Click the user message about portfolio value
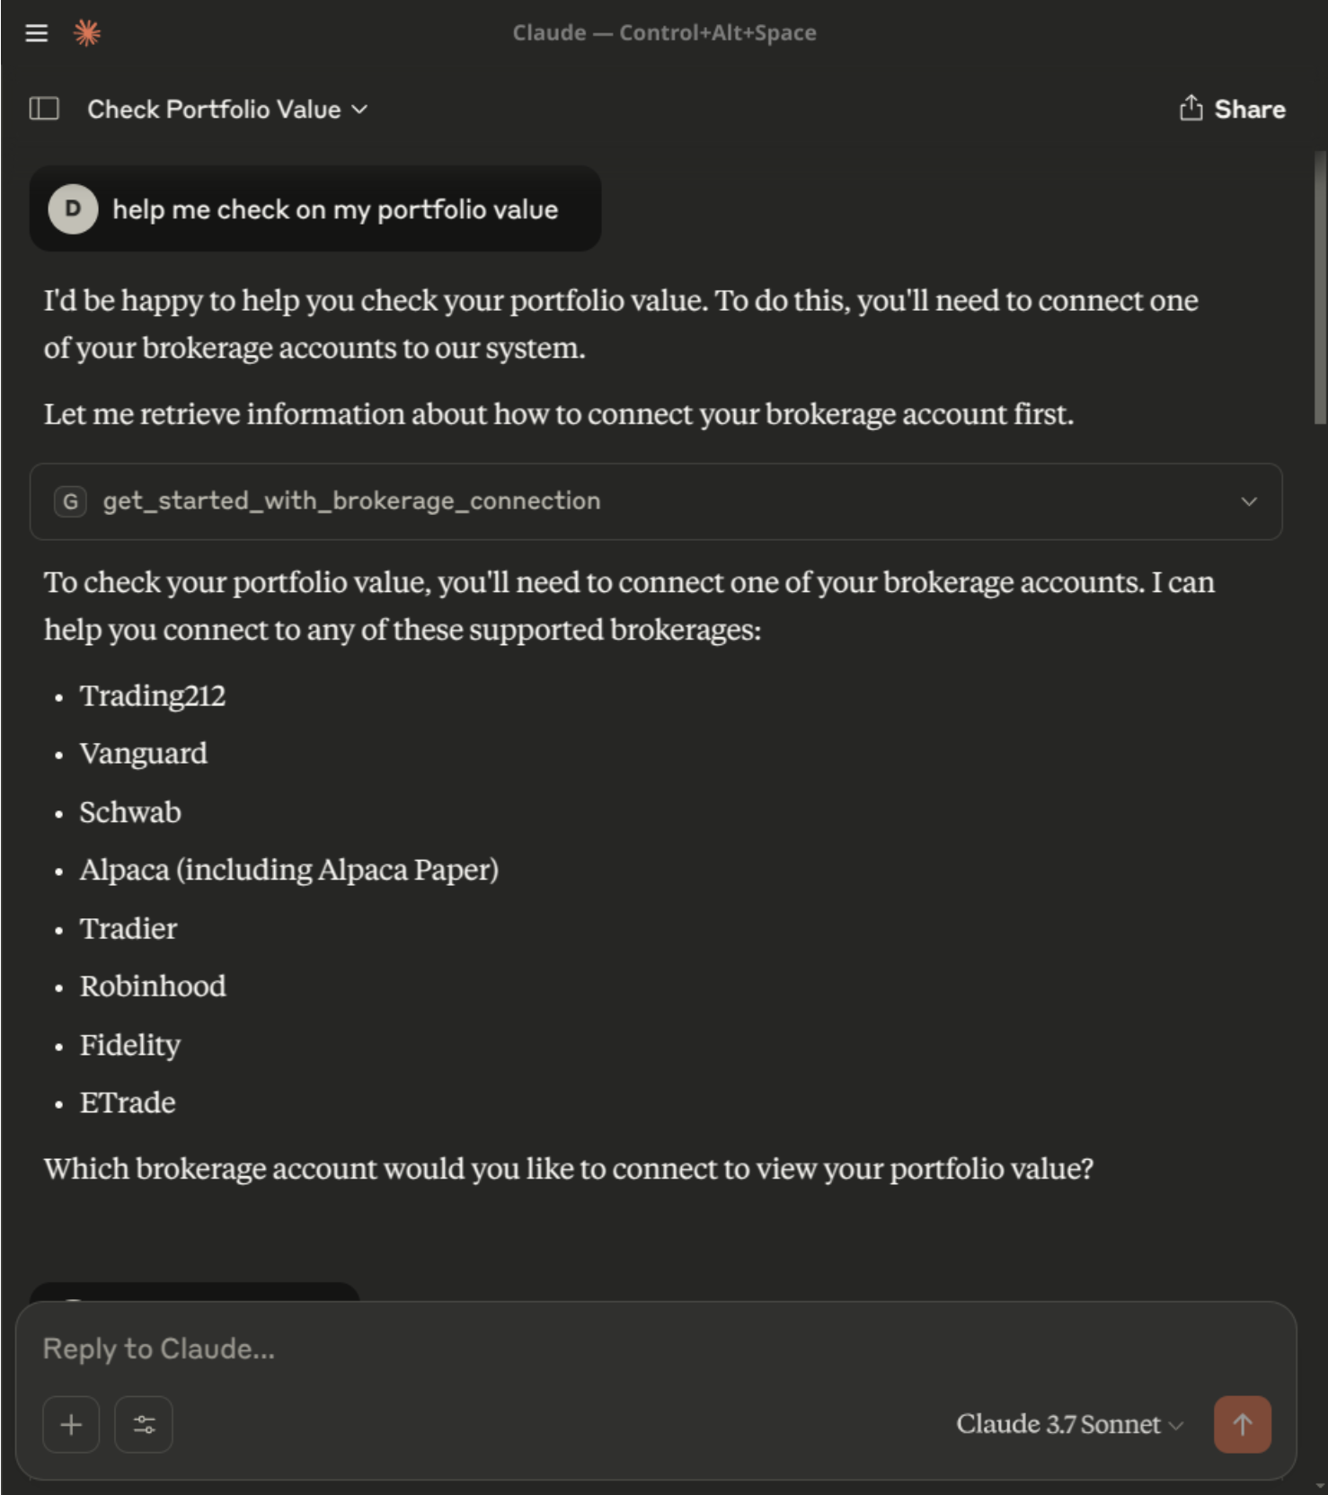 [x=334, y=209]
